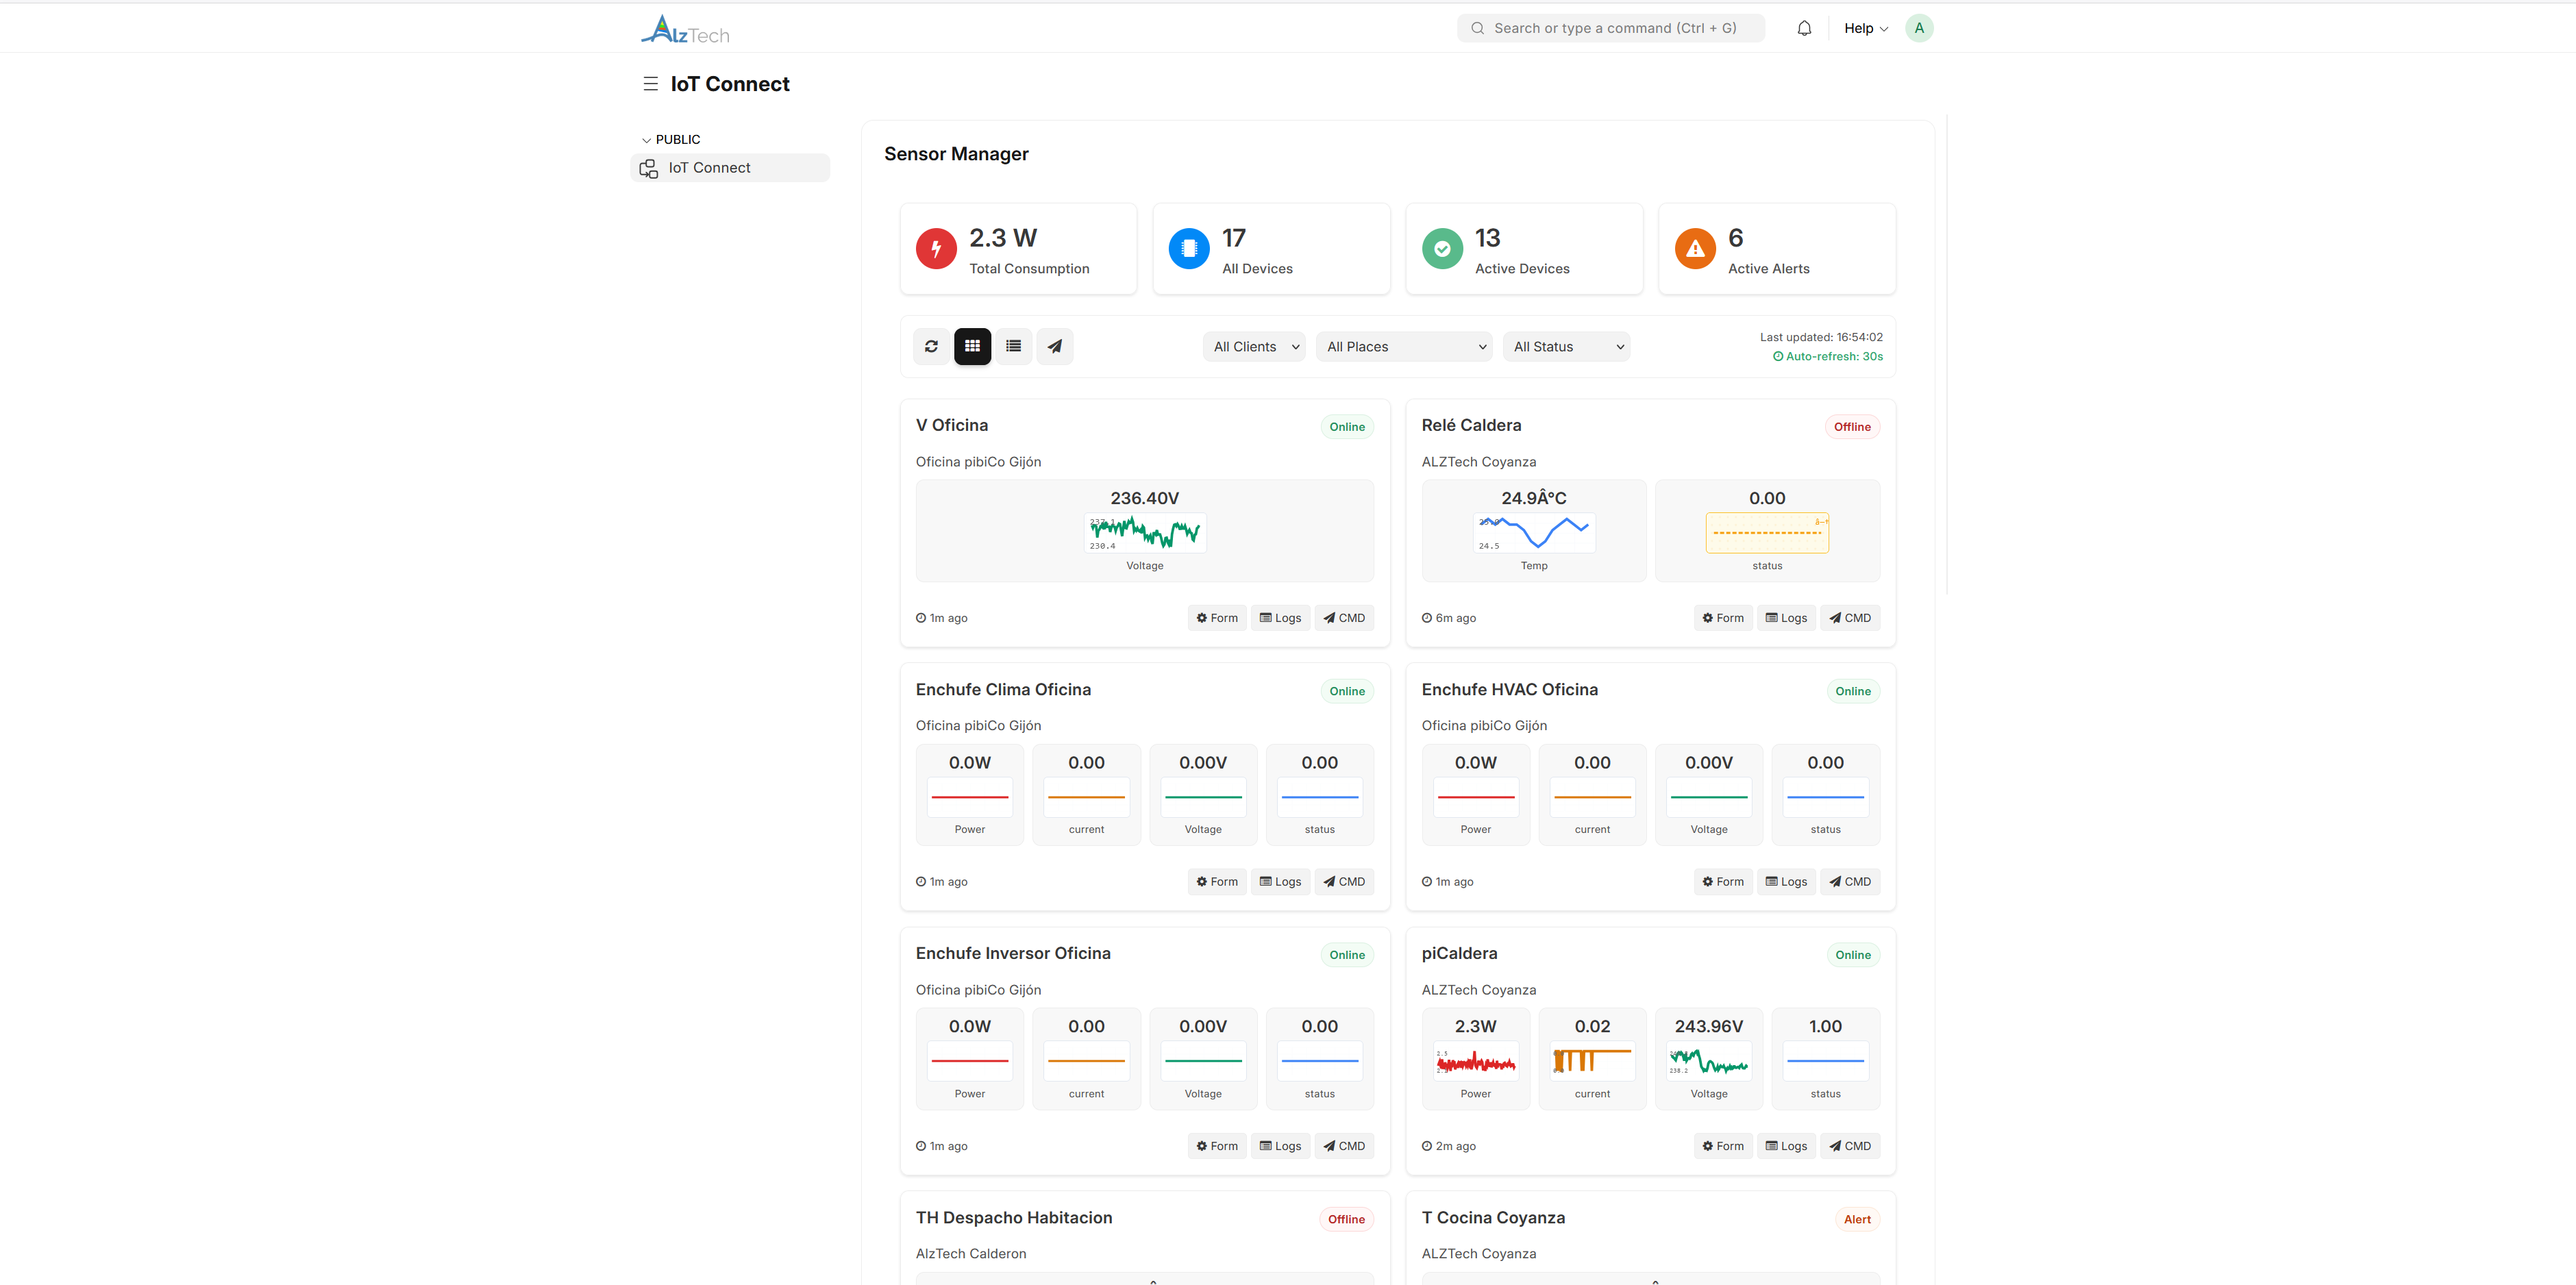Open the All Places dropdown
2576x1285 pixels.
pyautogui.click(x=1404, y=346)
